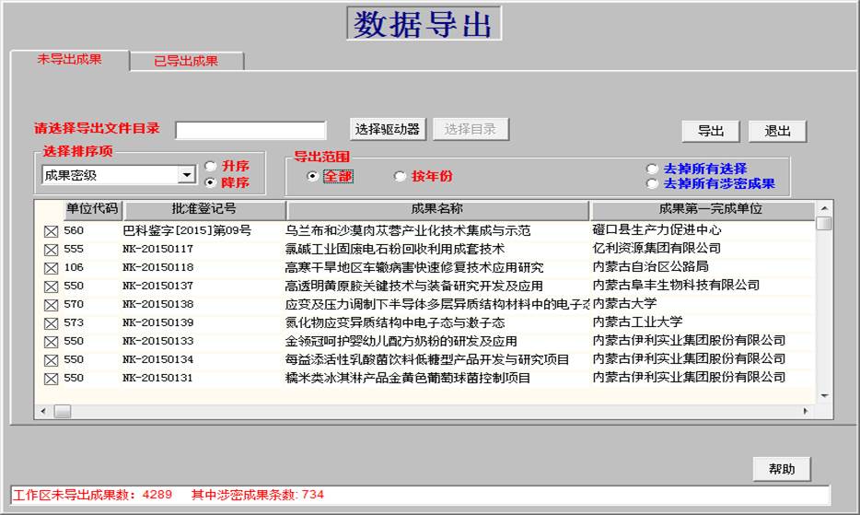Click organization 内蒙古大学

pos(624,304)
